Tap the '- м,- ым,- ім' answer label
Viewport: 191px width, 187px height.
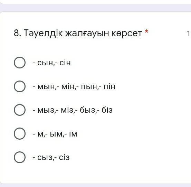pyautogui.click(x=55, y=134)
